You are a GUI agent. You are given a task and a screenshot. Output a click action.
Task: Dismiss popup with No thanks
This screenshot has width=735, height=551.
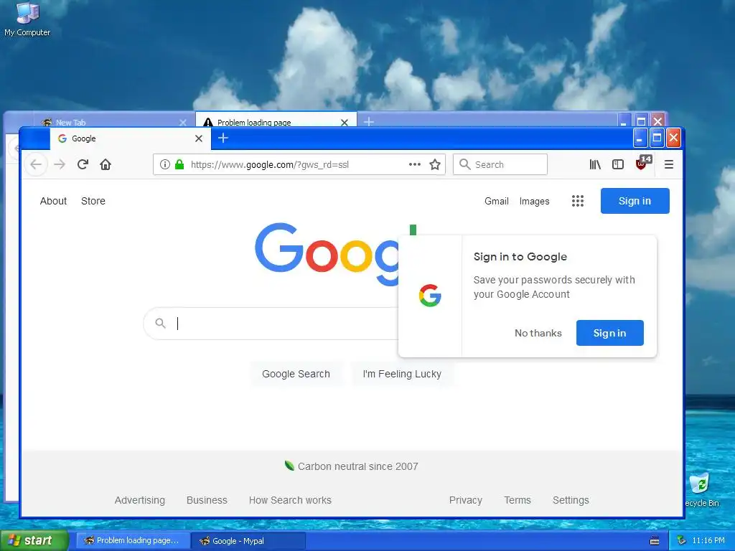pyautogui.click(x=538, y=333)
